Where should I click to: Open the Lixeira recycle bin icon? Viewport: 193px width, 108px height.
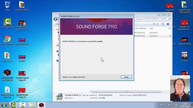[7, 6]
